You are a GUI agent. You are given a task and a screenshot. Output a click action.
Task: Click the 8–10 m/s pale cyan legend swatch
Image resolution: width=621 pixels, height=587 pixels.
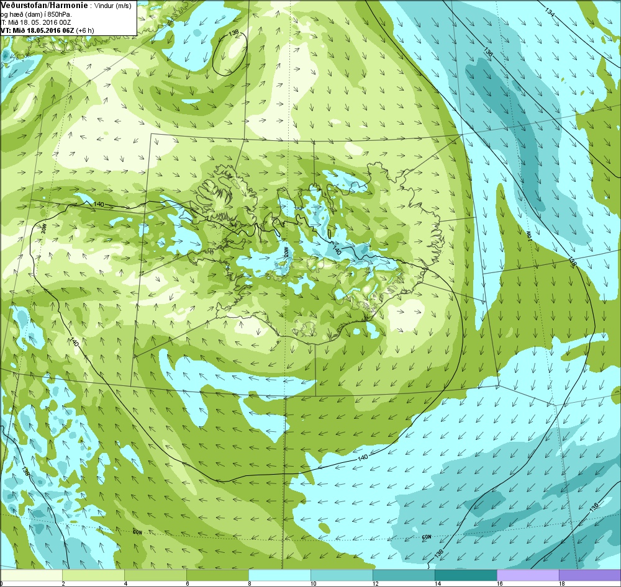point(279,575)
